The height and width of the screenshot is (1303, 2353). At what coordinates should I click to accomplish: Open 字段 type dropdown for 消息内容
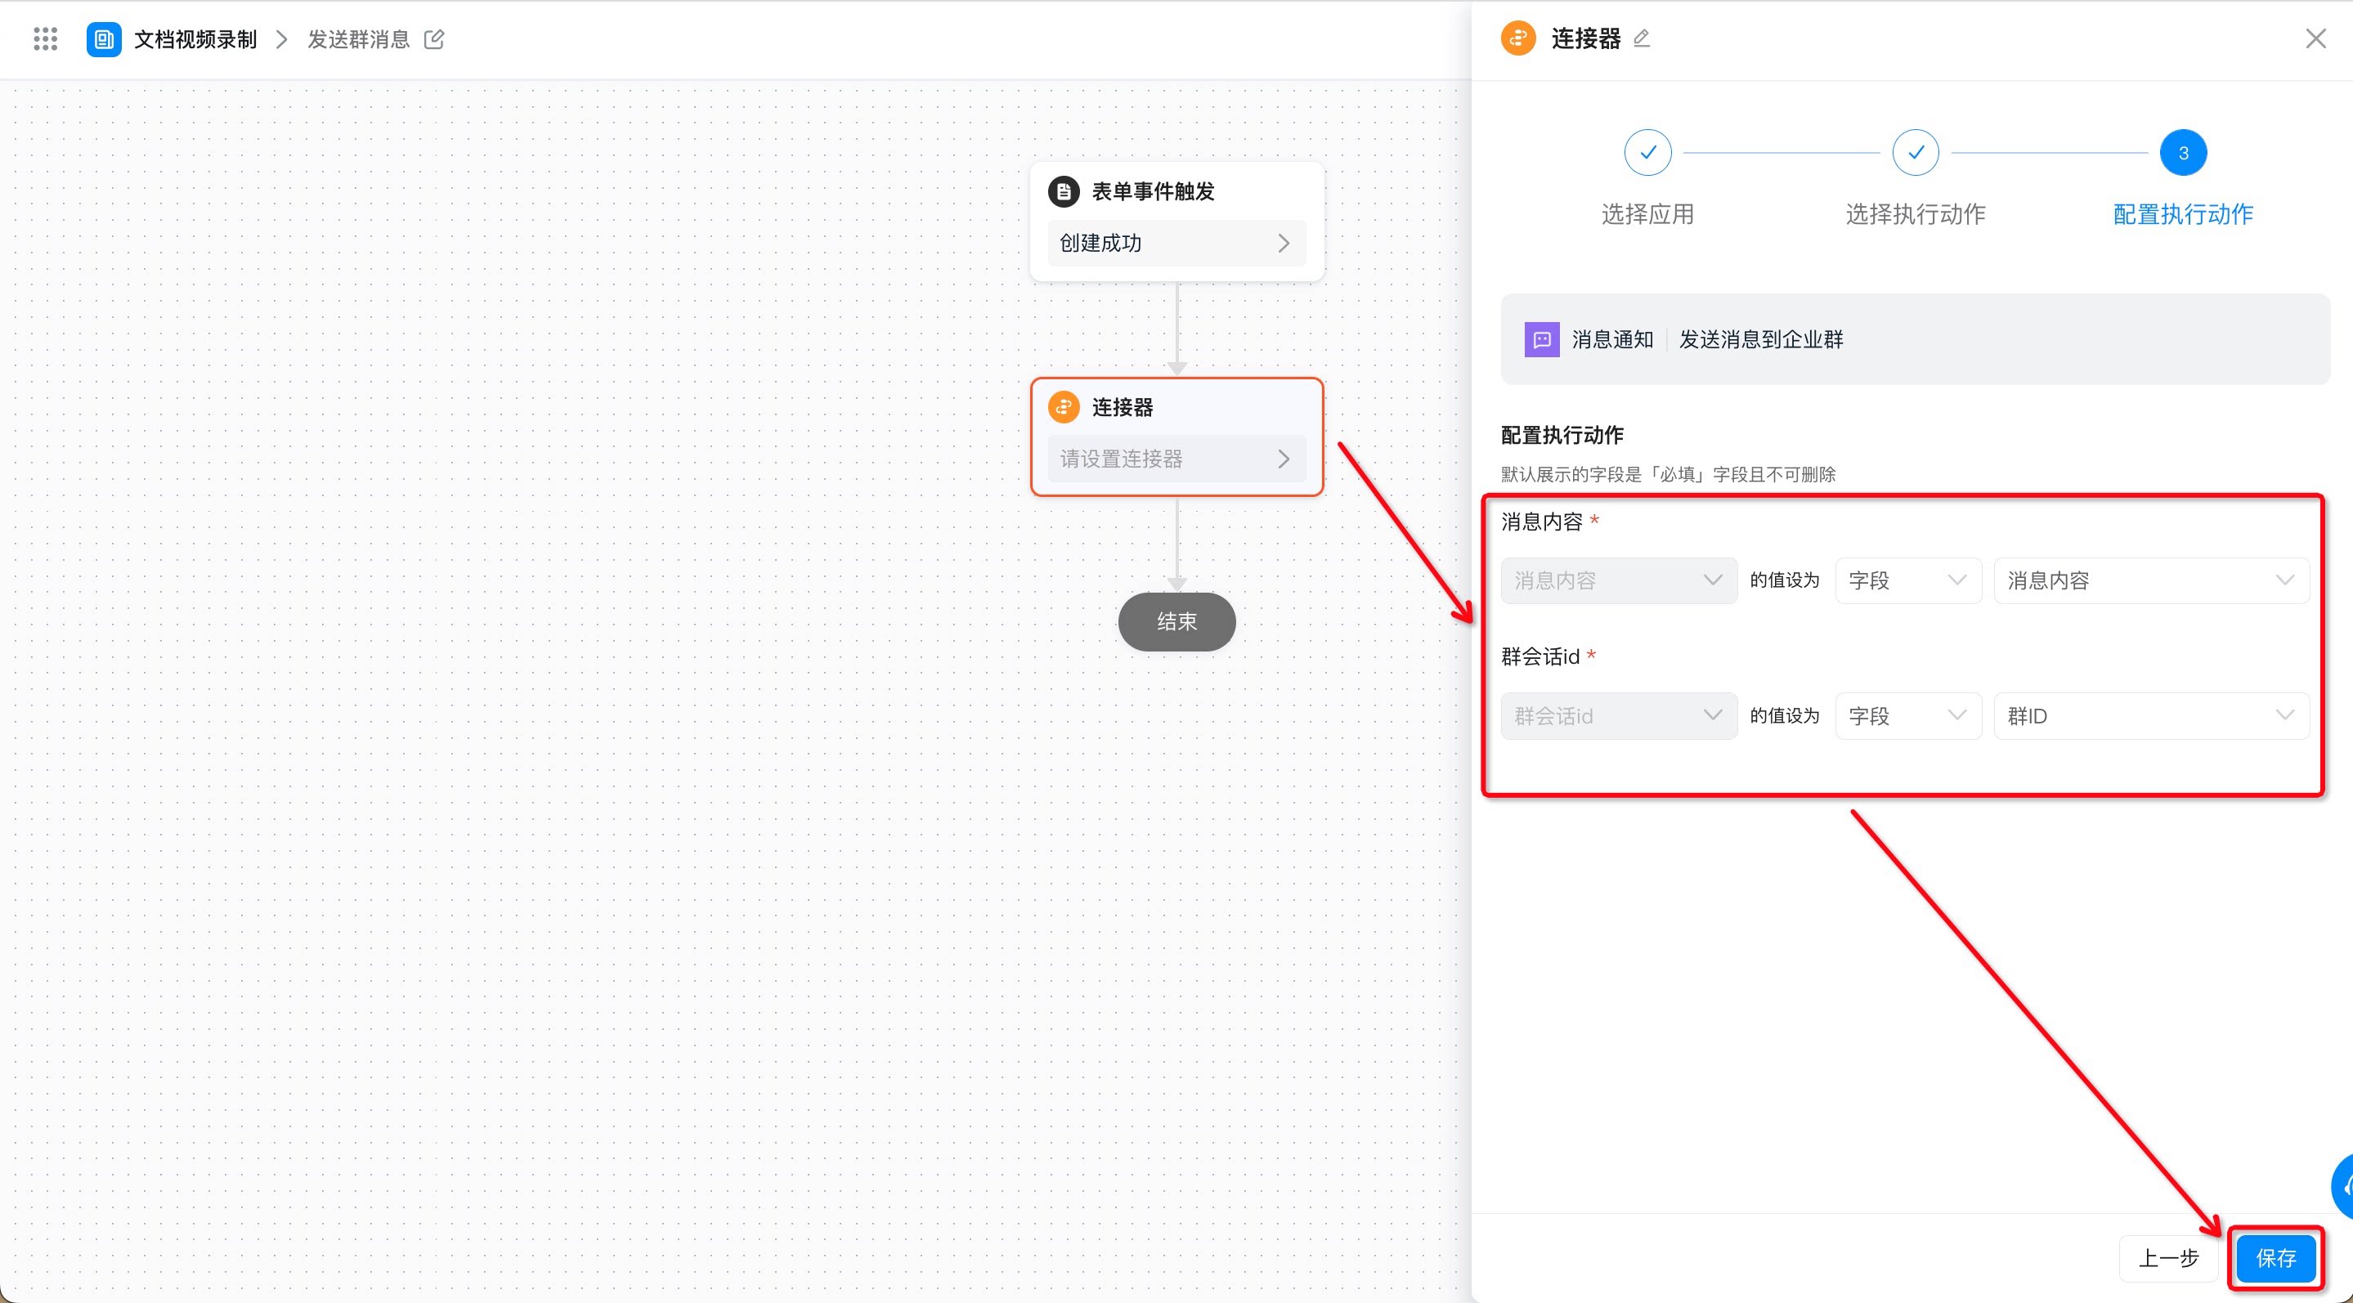click(1908, 580)
